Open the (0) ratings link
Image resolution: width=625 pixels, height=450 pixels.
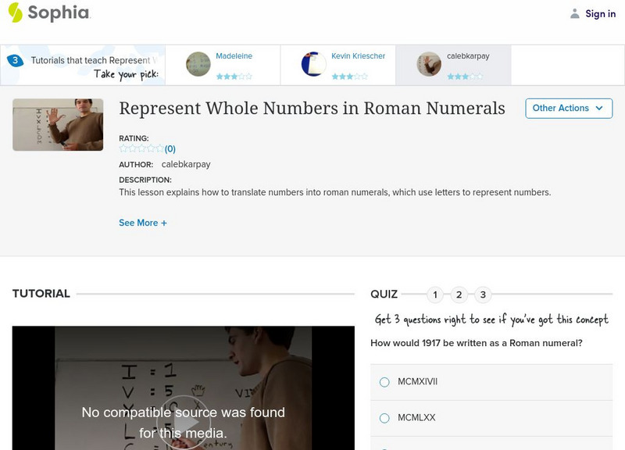[x=170, y=148]
